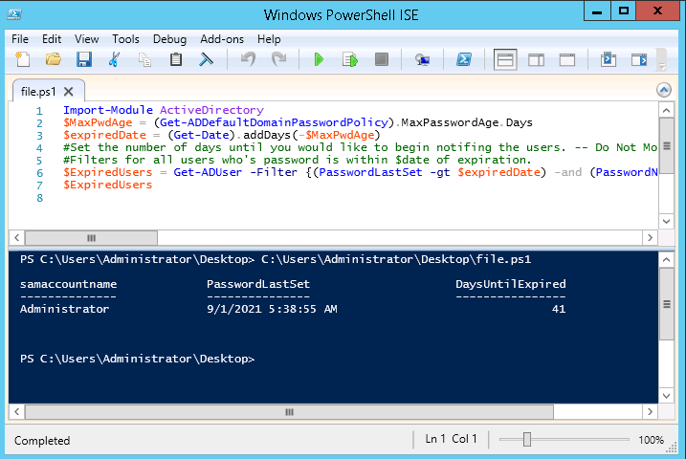Show script pane on the right layout
Viewport: 686px width, 459px height.
click(536, 59)
